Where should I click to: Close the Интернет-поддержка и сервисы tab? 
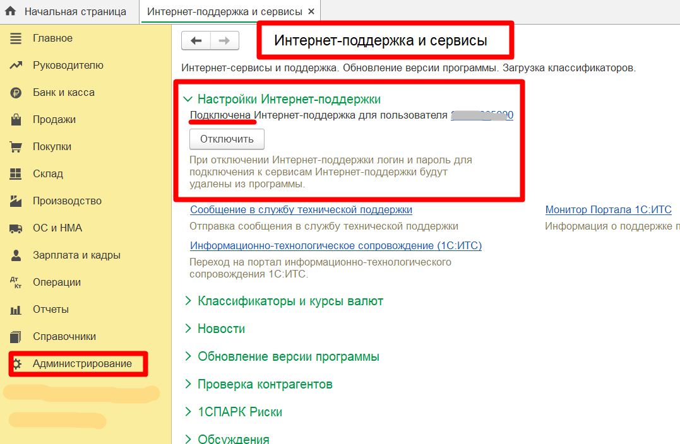(311, 12)
